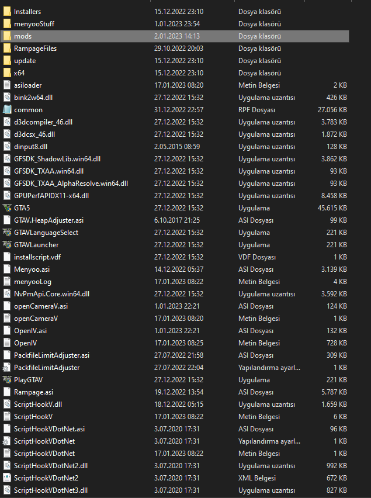This screenshot has width=371, height=498.
Task: Click the ScriptHookV text document name
Action: [33, 417]
